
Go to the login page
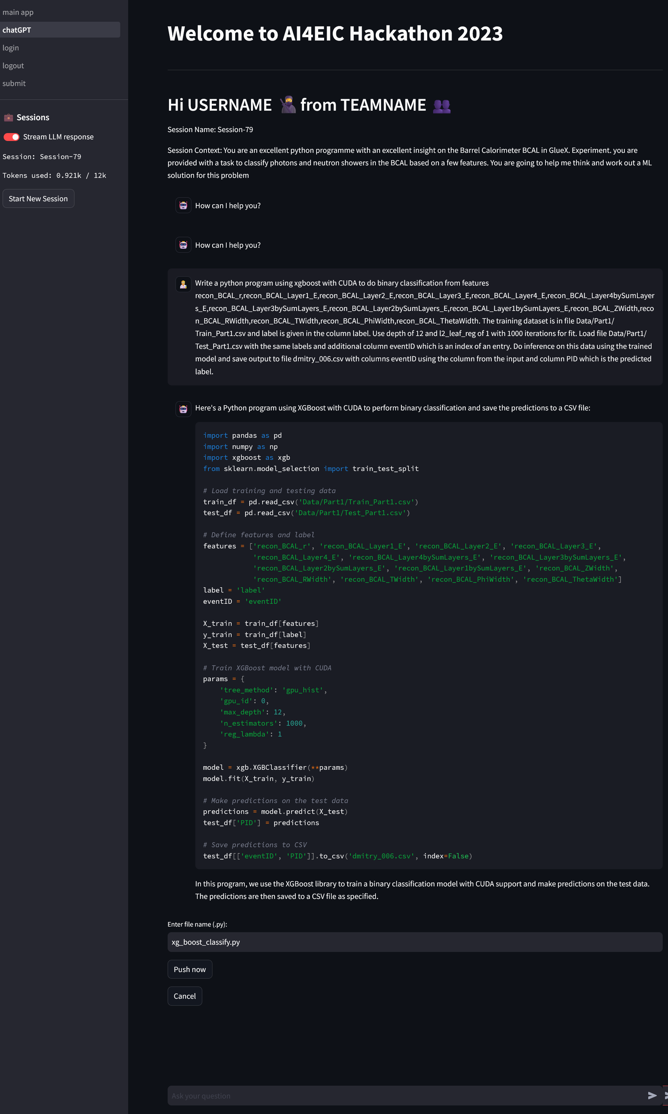[11, 48]
